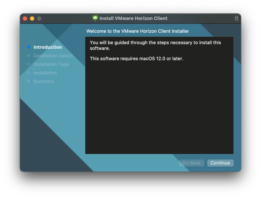
Task: Click the bullet beside Destination Select
Action: (29, 56)
